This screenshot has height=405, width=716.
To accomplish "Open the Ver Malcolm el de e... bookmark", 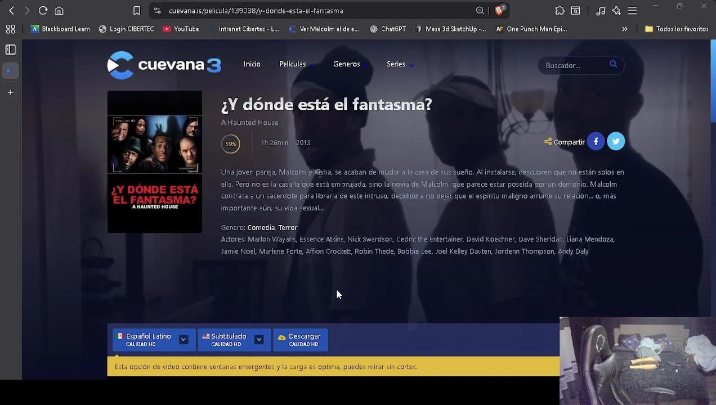I will (324, 29).
